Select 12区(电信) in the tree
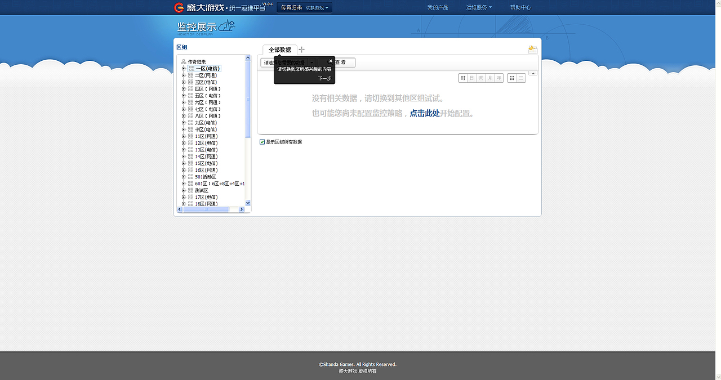Screen dimensions: 721x380 [206, 143]
